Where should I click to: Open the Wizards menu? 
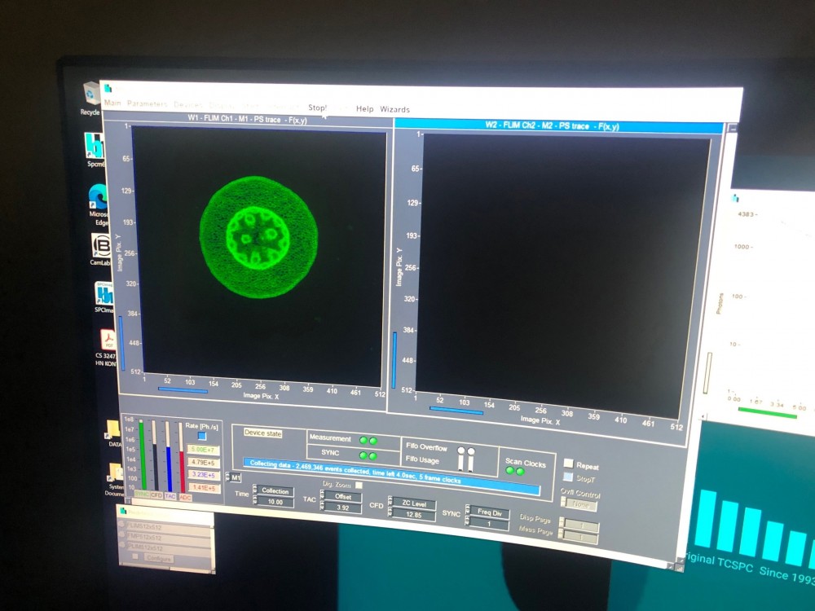coord(394,109)
